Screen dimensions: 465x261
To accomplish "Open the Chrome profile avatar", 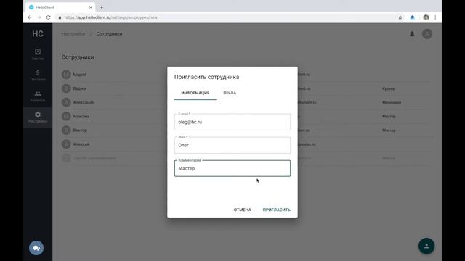I will pyautogui.click(x=426, y=17).
